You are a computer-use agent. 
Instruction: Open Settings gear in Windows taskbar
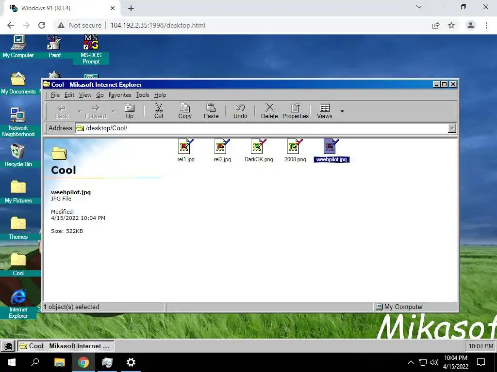[131, 362]
